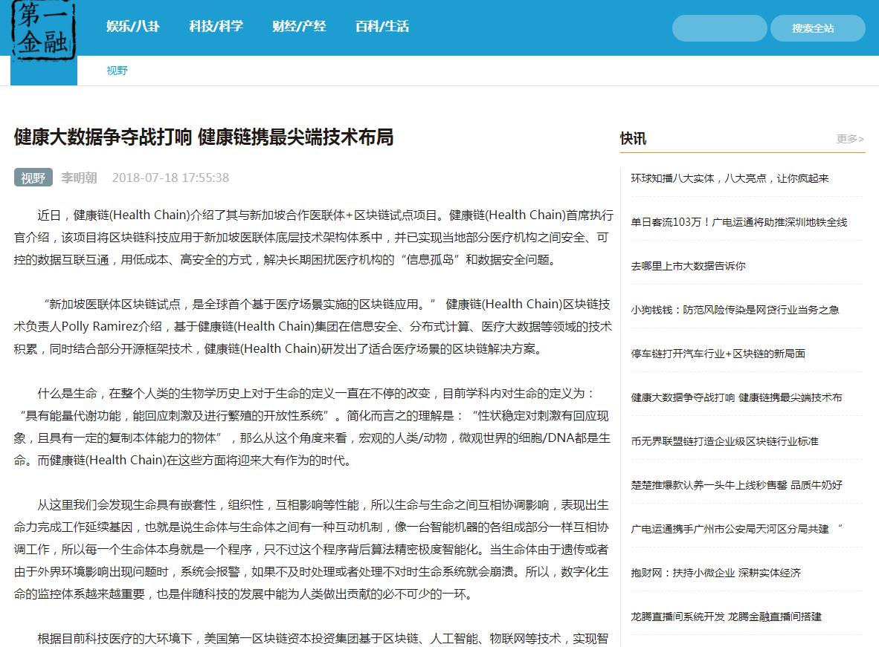Open the 科技/科学 navigation menu
The width and height of the screenshot is (879, 647).
[216, 26]
